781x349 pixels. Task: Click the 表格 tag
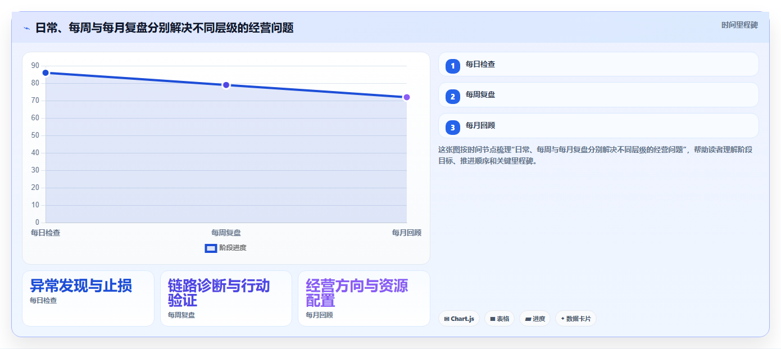(x=500, y=319)
